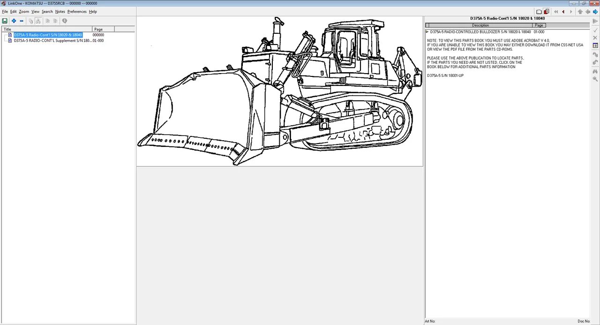The width and height of the screenshot is (600, 325).
Task: Select D375A-5 RADIO-CONT'L Supplement tree item
Action: [52, 40]
